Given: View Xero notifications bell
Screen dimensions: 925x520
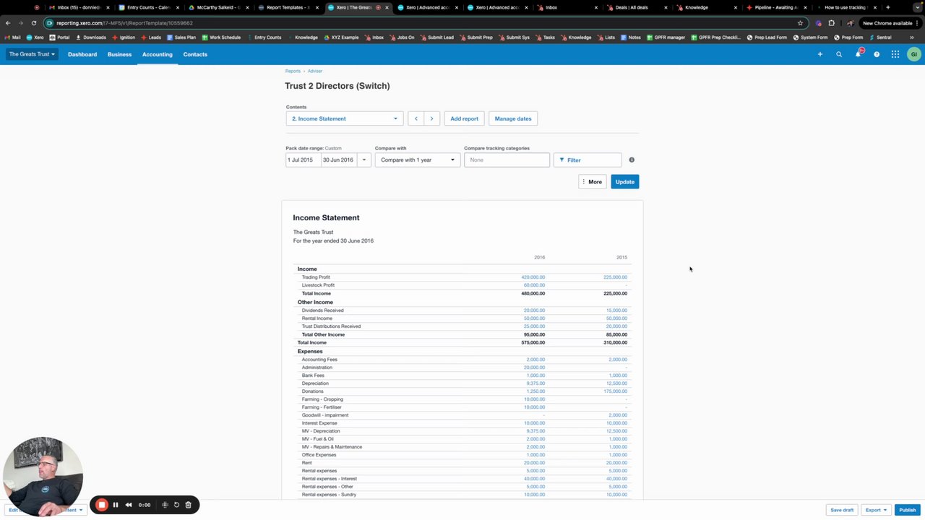Looking at the screenshot, I should (858, 54).
